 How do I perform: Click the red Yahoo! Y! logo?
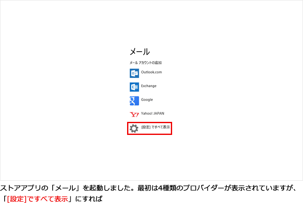pos(134,114)
